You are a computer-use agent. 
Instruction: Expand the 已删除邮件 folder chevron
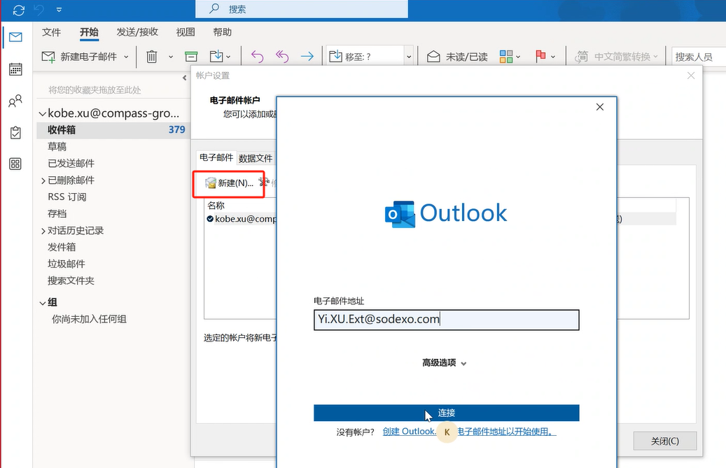43,180
